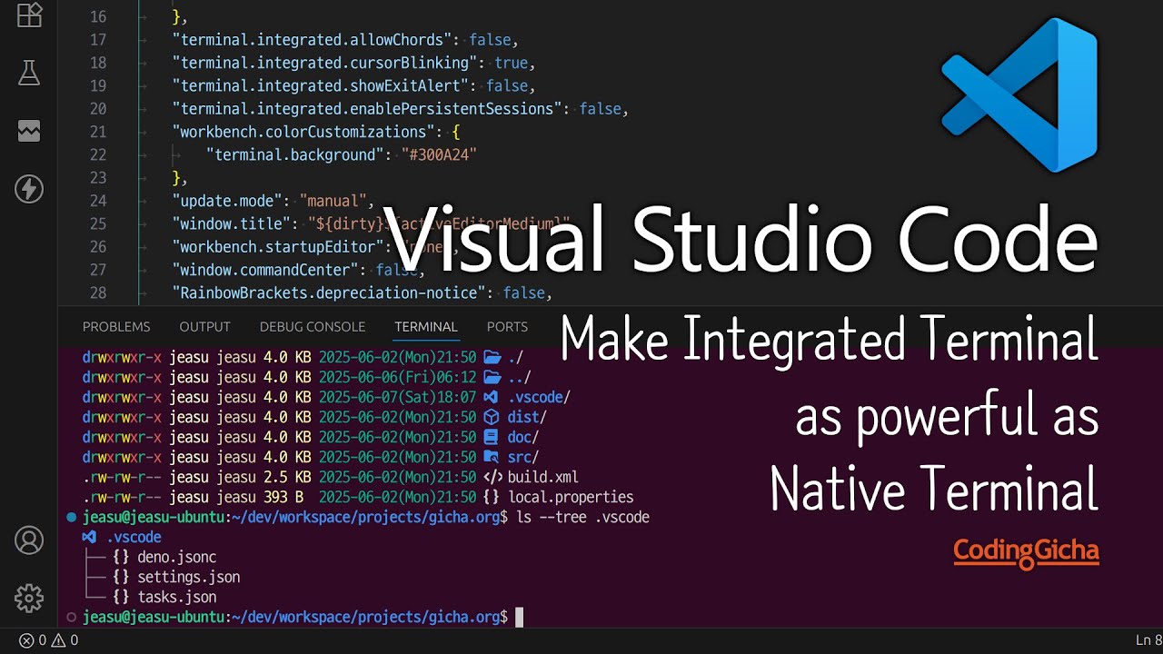Click the 2025-06-07(Sat)18:07 timestamp

397,397
